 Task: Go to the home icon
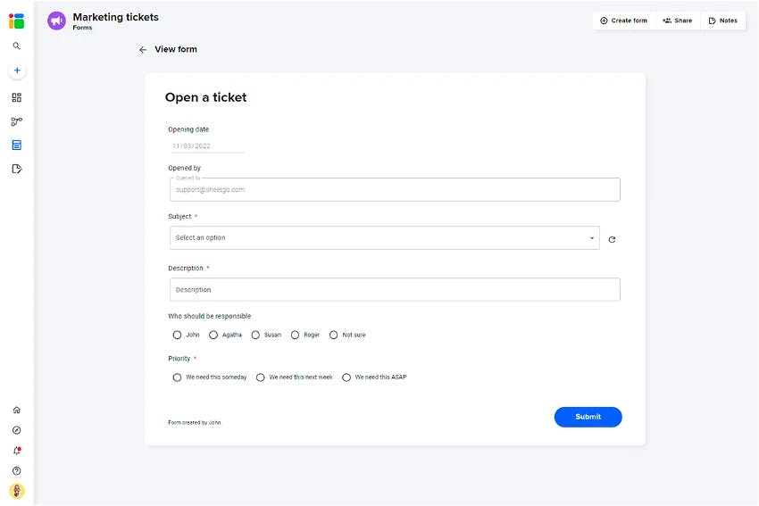[16, 411]
